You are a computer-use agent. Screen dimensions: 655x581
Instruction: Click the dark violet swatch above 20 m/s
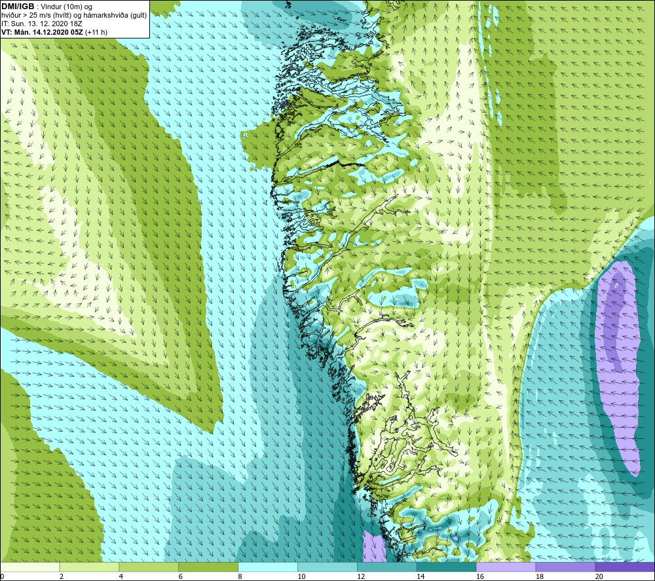pyautogui.click(x=625, y=567)
